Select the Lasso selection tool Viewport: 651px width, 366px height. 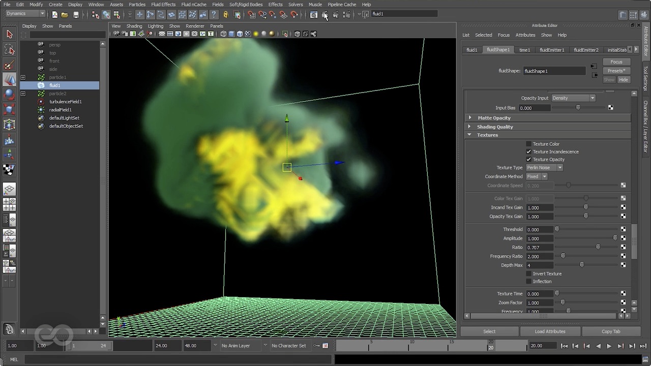[x=9, y=49]
